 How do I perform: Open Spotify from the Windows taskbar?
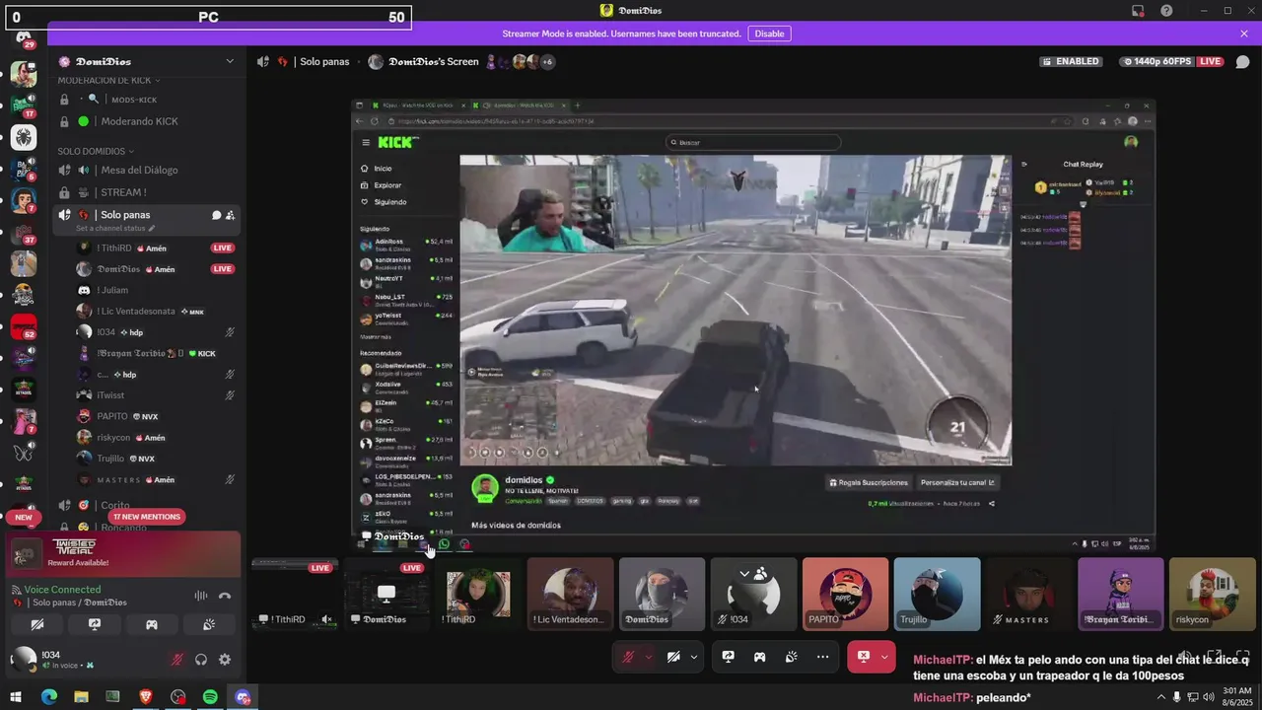coord(210,697)
